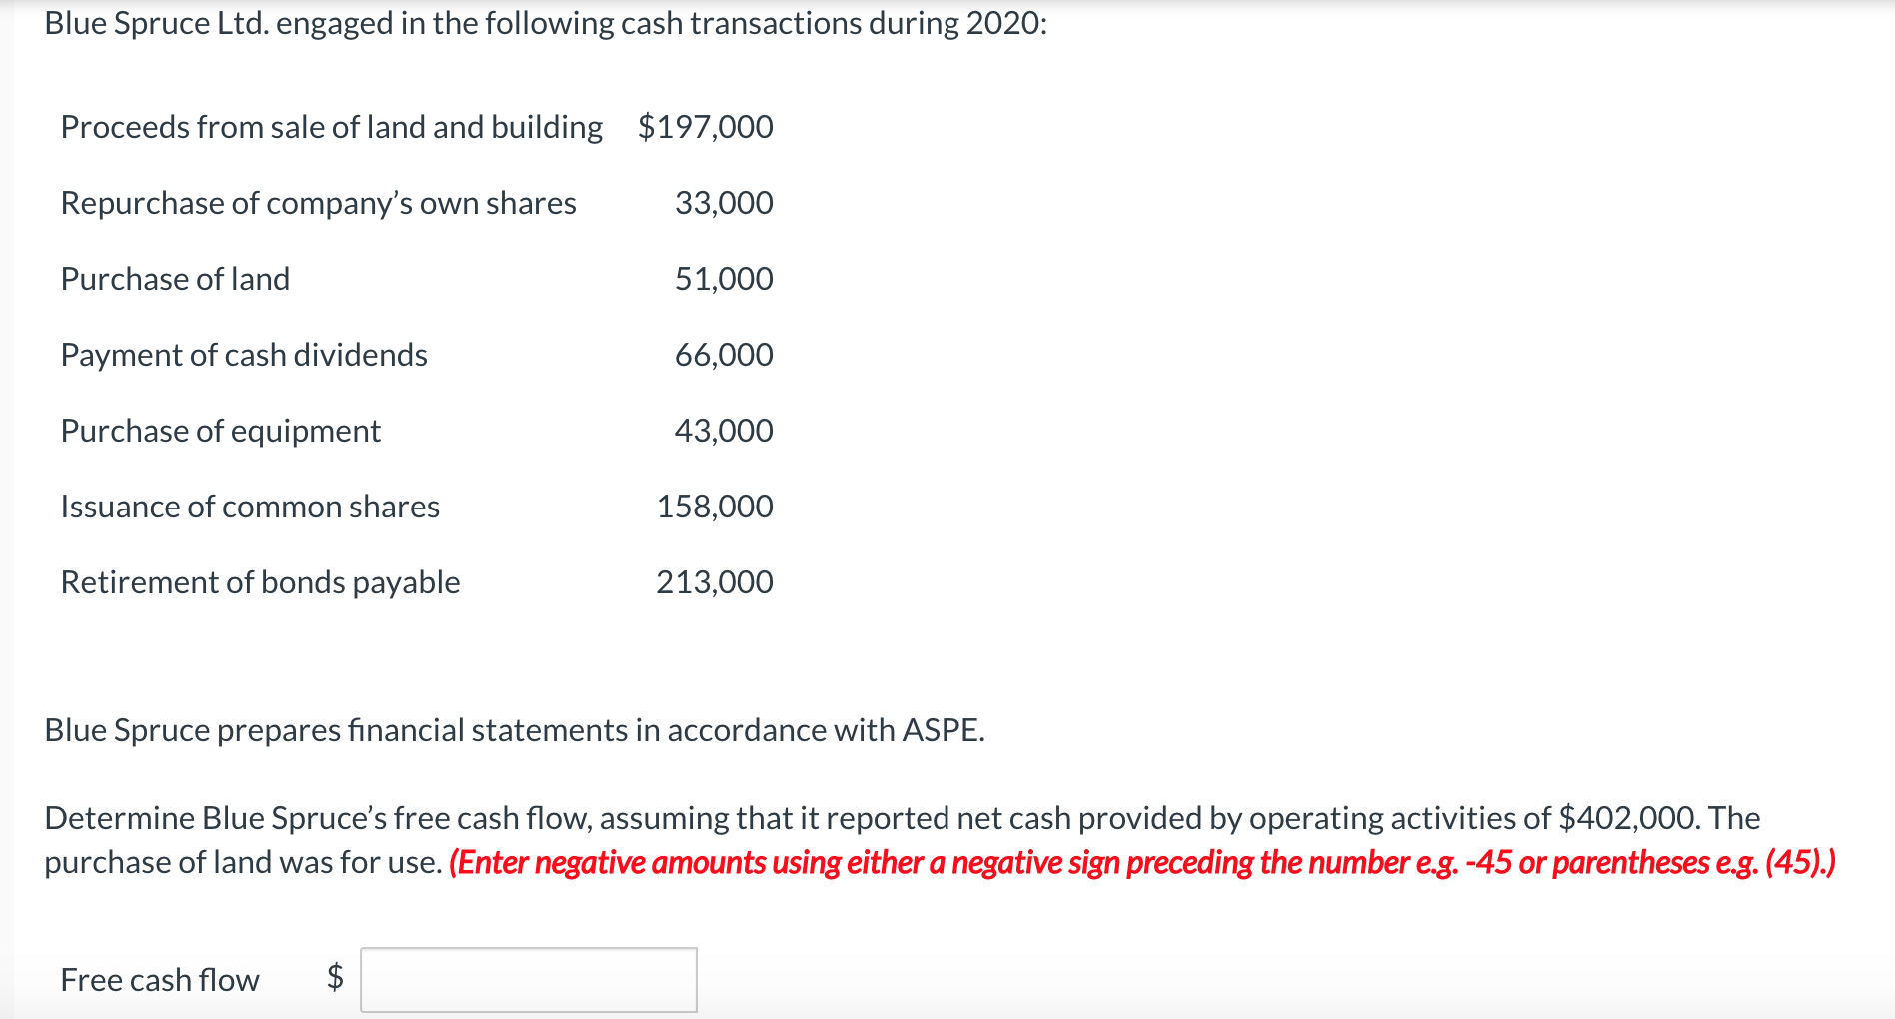Click Proceeds from sale of land and building
The image size is (1895, 1019).
tap(332, 127)
